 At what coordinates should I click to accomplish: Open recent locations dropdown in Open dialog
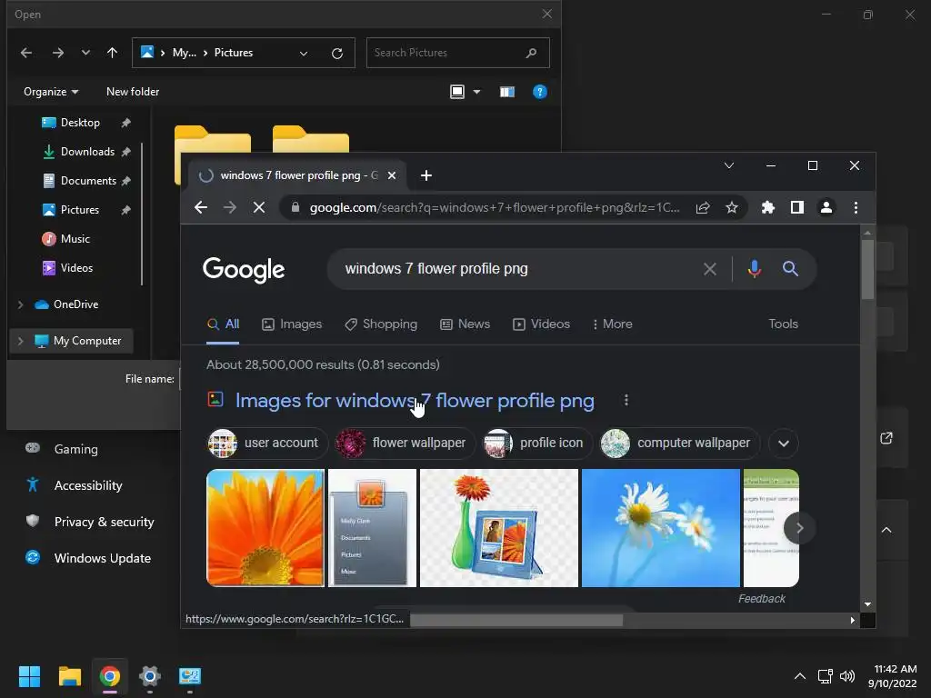[x=86, y=52]
